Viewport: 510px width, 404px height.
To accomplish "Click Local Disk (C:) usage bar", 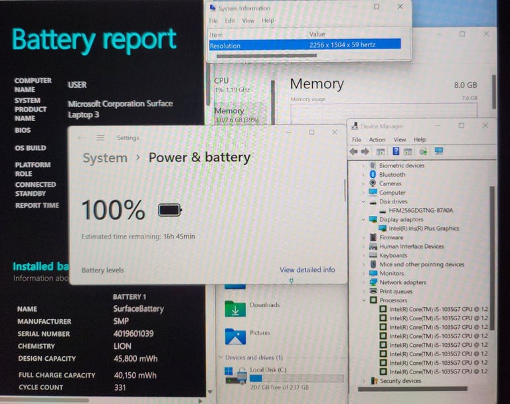I will click(x=296, y=378).
